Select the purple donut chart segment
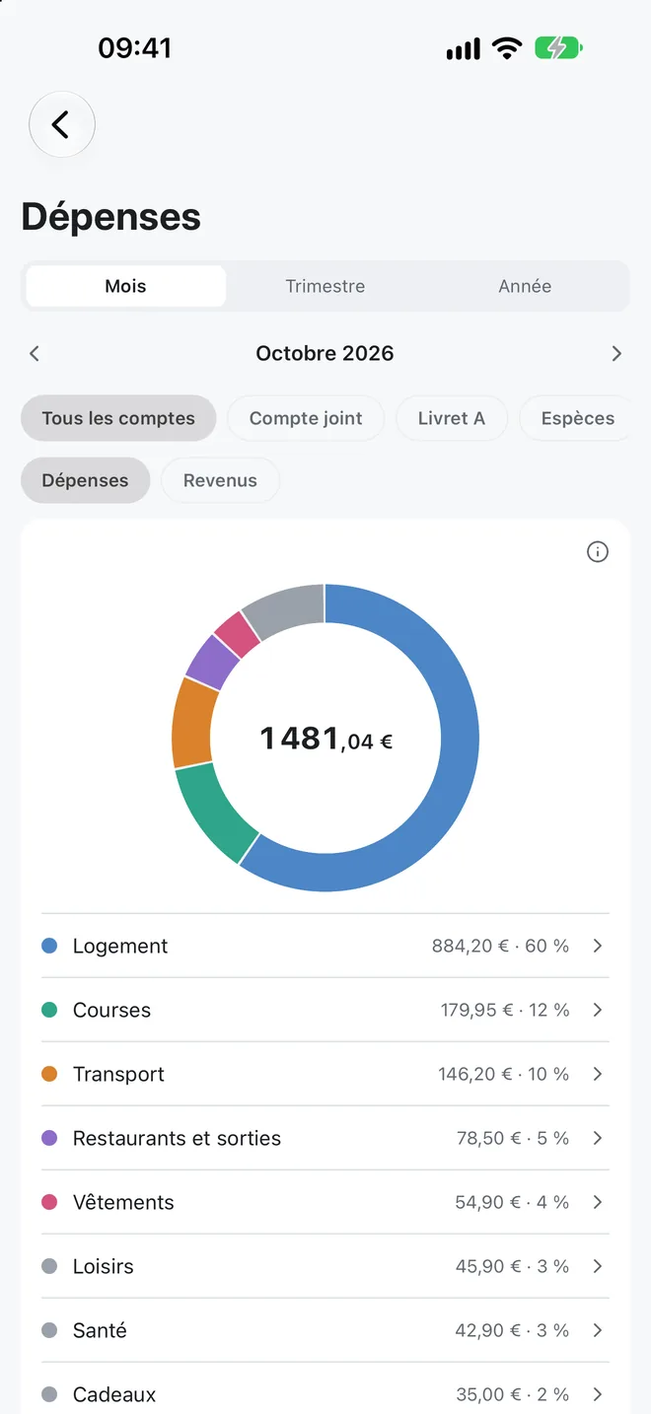Screen dimensions: 651x1414 212,662
